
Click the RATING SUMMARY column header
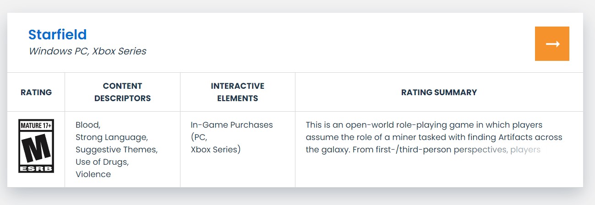pyautogui.click(x=439, y=92)
